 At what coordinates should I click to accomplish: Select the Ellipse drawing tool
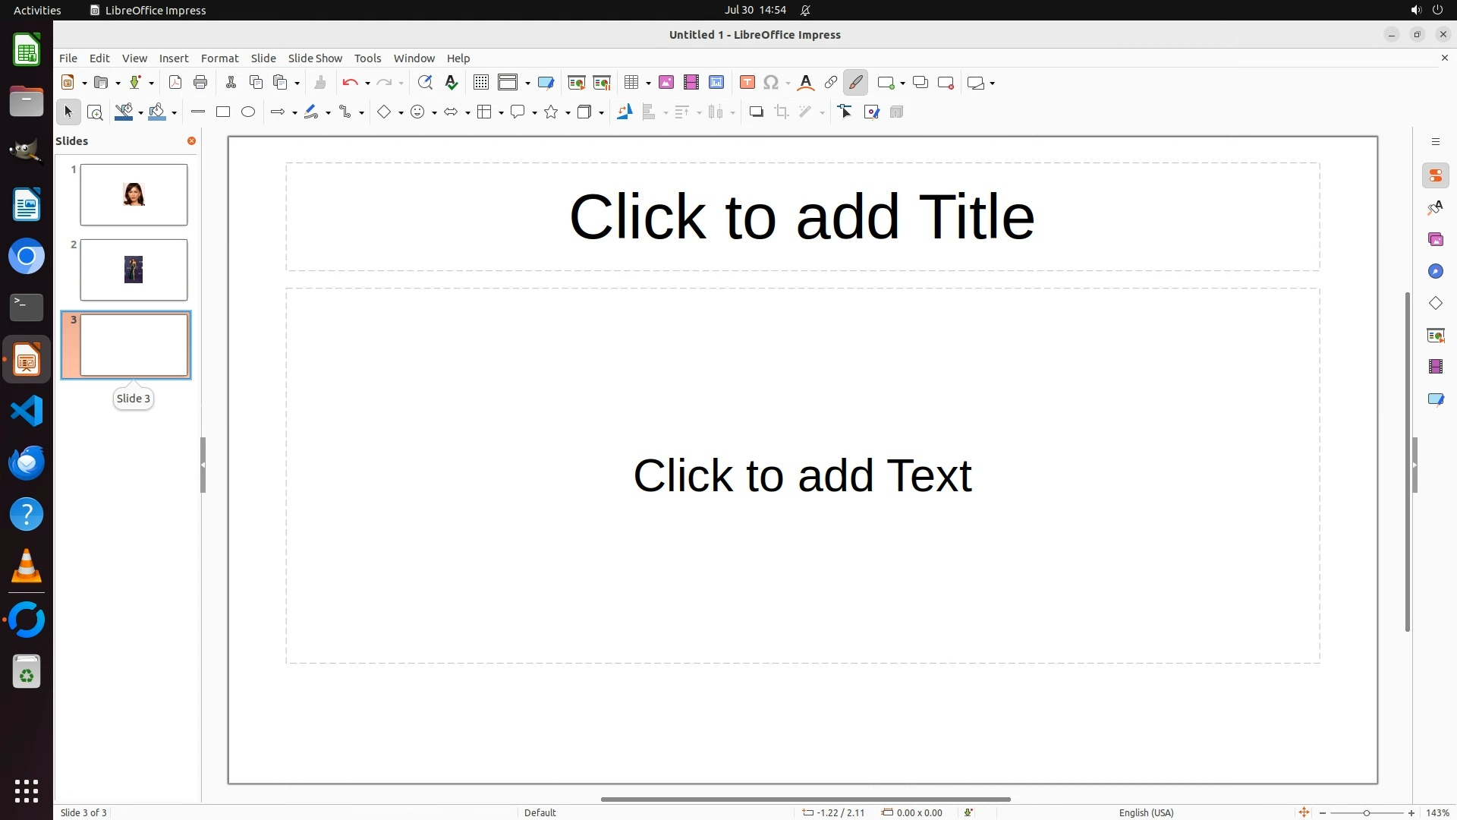tap(248, 112)
